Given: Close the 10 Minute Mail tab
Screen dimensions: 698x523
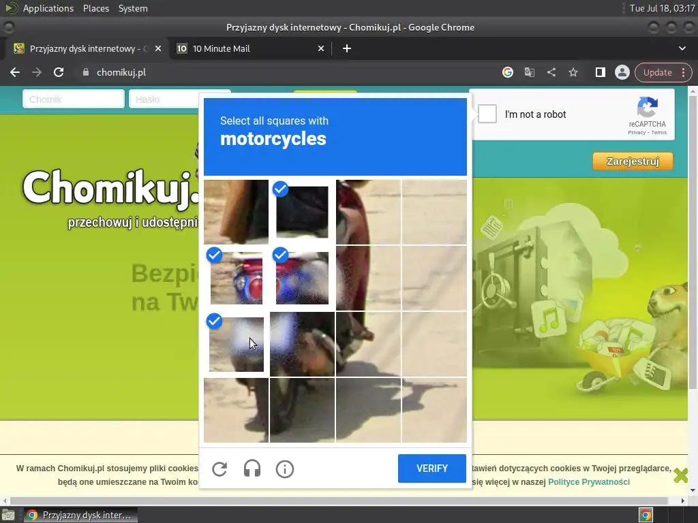Looking at the screenshot, I should (321, 48).
